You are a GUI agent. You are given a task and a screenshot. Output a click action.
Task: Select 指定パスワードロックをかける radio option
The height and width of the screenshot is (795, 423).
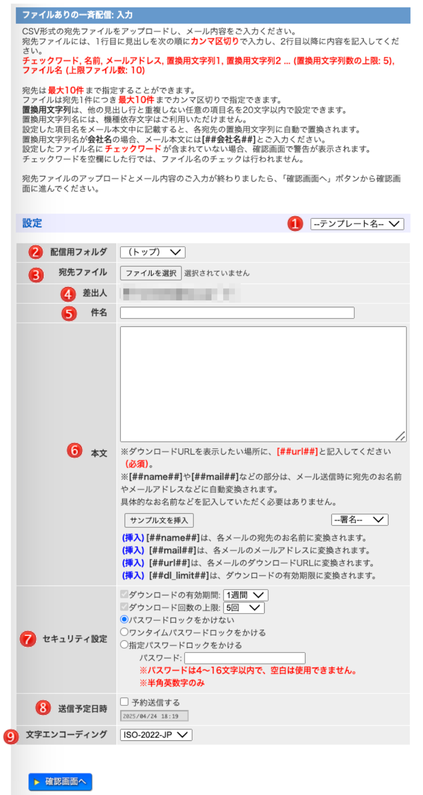[124, 645]
